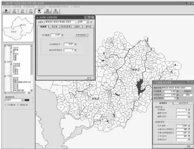Open the active layer dropdown showing 시군구
This screenshot has height=149, width=194.
click(22, 100)
